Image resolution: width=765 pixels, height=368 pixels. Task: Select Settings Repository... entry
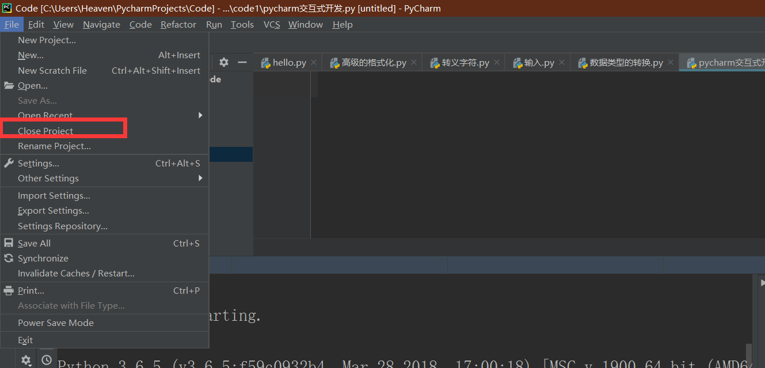104,226
